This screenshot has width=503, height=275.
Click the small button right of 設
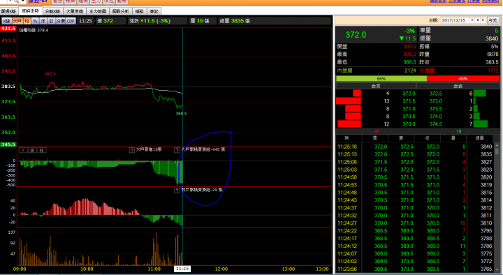pos(42,150)
